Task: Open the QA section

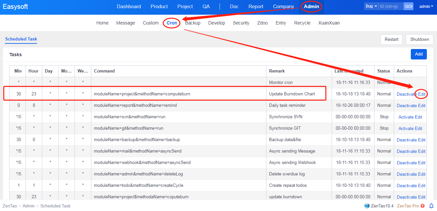Action: tap(206, 7)
